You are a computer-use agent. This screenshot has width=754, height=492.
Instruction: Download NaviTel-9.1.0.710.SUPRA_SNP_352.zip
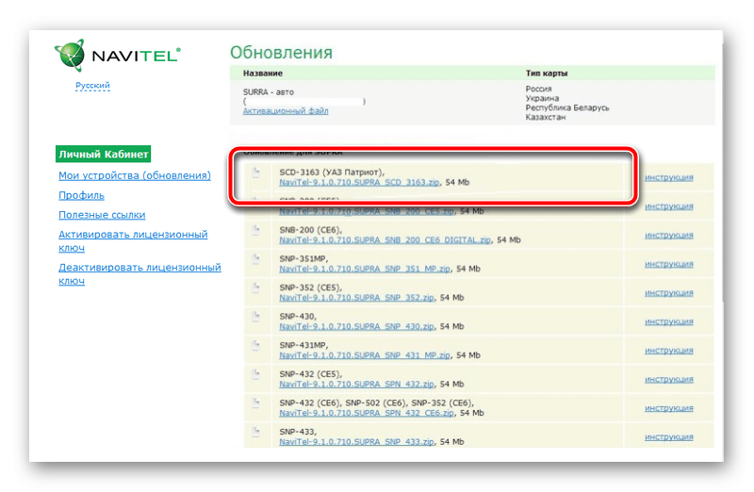tap(357, 298)
